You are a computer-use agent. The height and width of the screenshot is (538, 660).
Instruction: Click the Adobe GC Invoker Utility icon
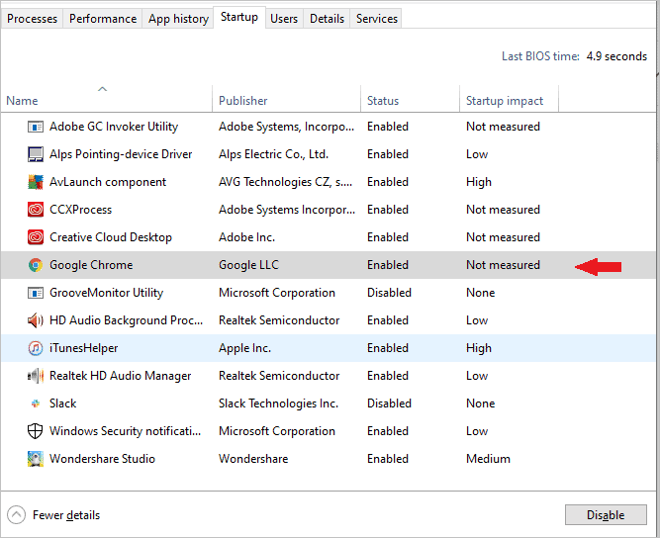click(36, 127)
